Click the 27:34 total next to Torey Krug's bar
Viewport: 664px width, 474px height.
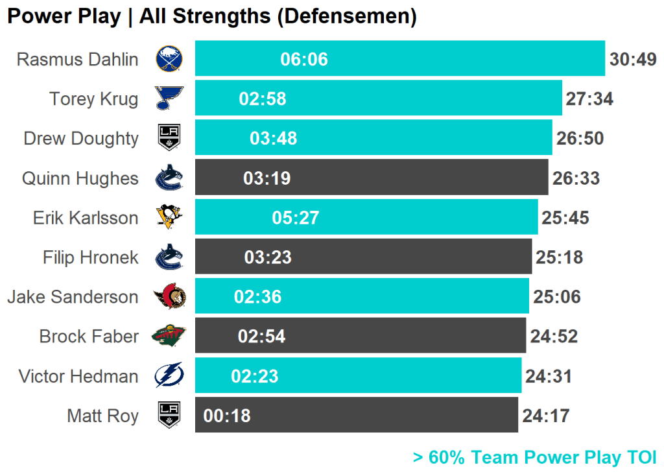coord(589,99)
